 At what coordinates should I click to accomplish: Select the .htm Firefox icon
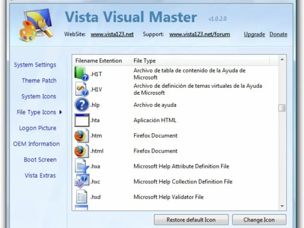[x=82, y=135]
